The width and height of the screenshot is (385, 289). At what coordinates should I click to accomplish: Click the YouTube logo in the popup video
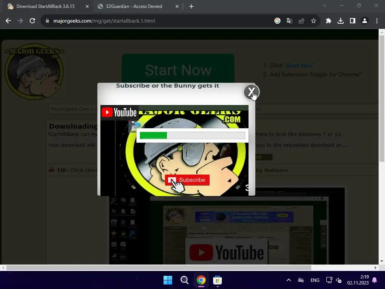[x=119, y=112]
